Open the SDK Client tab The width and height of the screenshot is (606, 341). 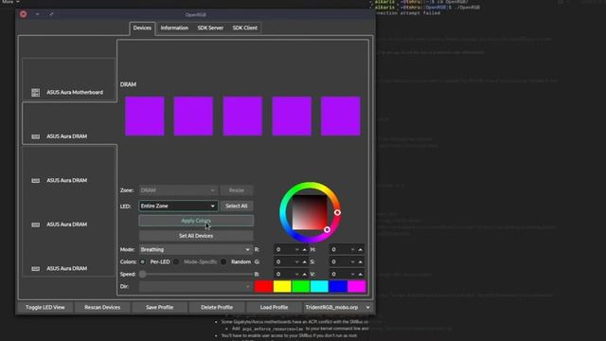click(x=244, y=28)
